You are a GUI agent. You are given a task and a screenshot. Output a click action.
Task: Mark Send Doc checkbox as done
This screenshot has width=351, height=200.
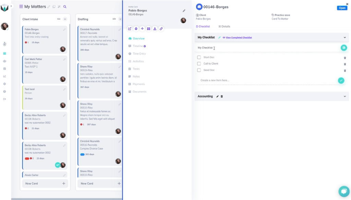199,70
